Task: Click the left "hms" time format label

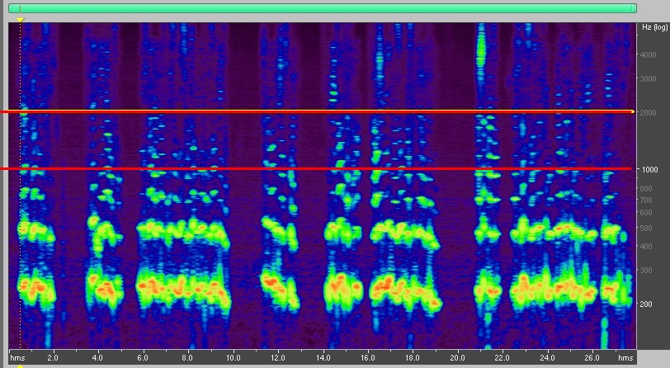Action: 17,358
